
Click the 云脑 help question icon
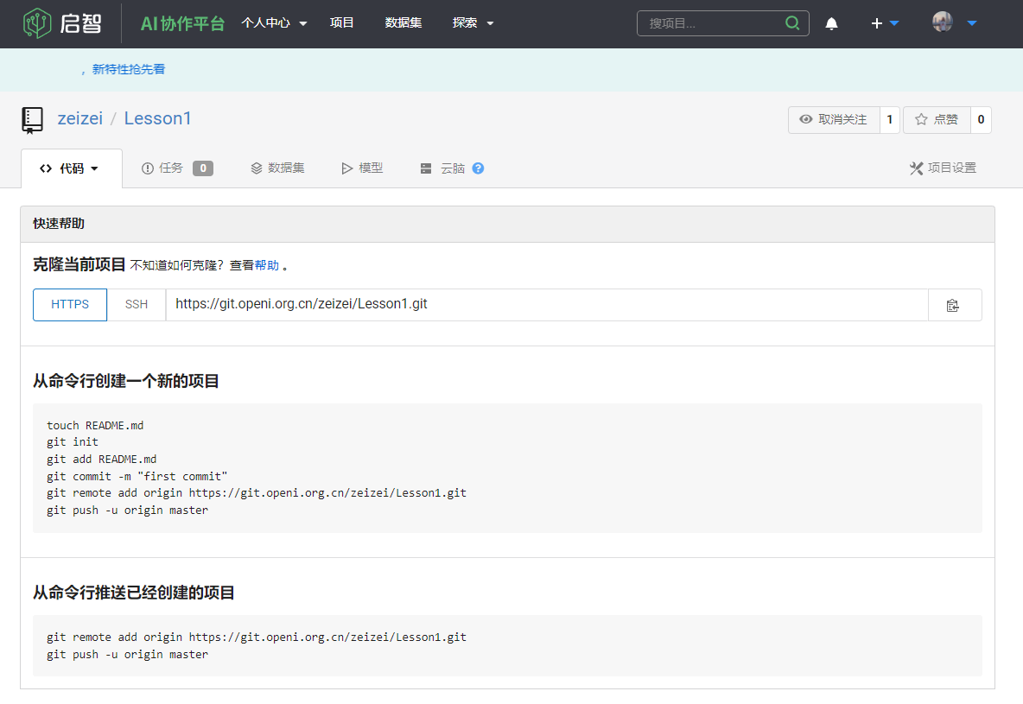[478, 168]
